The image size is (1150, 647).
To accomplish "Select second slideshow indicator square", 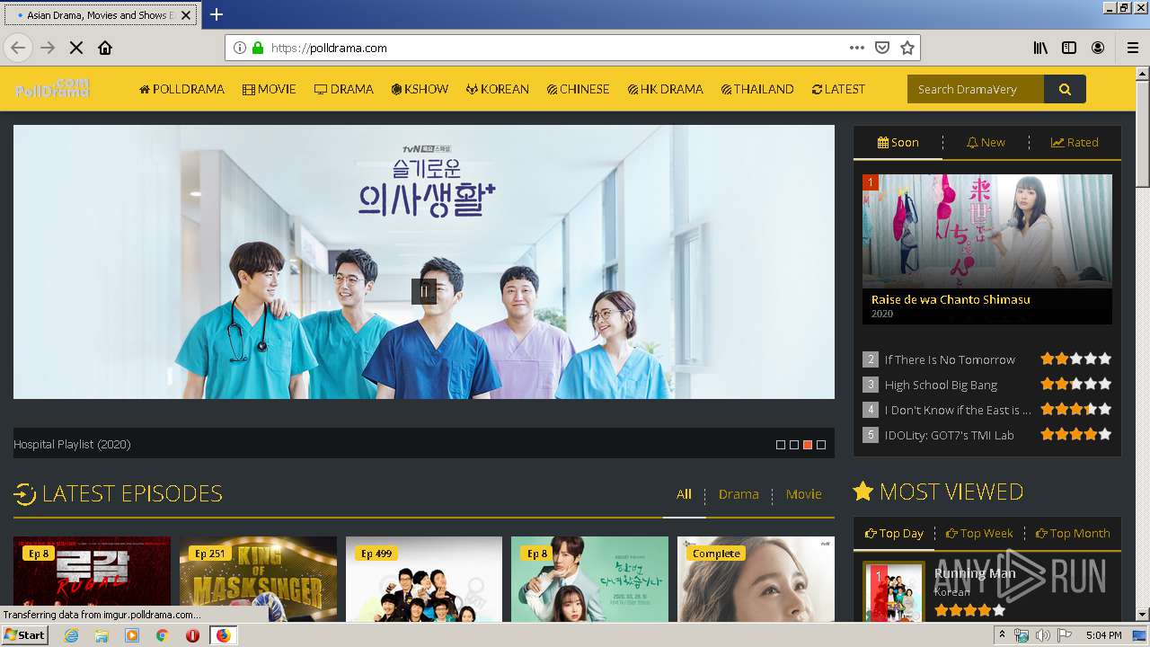I will [x=794, y=445].
